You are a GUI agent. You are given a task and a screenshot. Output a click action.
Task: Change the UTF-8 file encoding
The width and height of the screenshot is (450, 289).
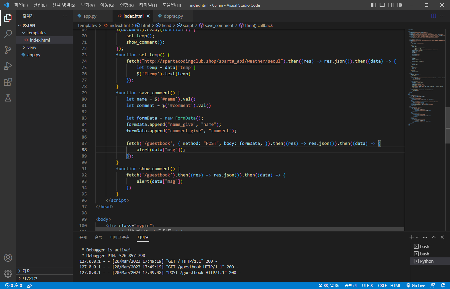(367, 285)
